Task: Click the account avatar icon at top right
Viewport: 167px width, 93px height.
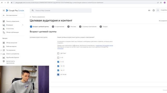Action: [x=158, y=10]
